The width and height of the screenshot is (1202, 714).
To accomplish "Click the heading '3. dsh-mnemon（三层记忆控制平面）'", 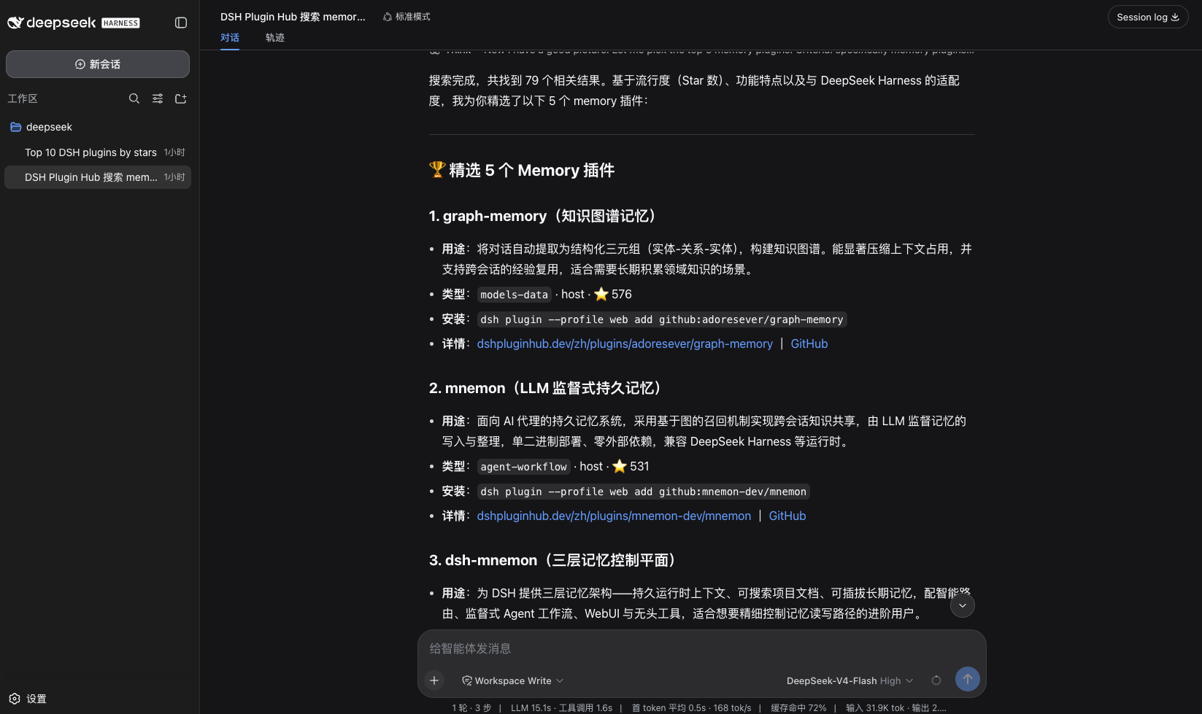I will [x=555, y=560].
